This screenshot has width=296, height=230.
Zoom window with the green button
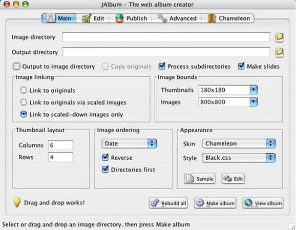coord(26,4)
